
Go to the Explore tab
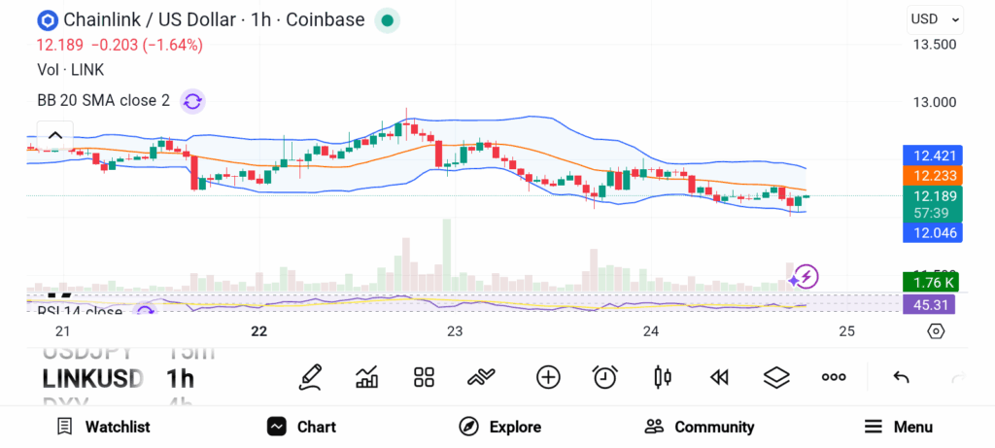click(499, 427)
